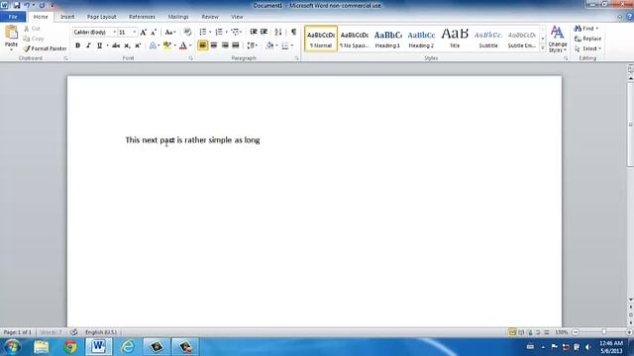The height and width of the screenshot is (356, 634).
Task: Click the Numbering list icon
Action: tap(219, 32)
